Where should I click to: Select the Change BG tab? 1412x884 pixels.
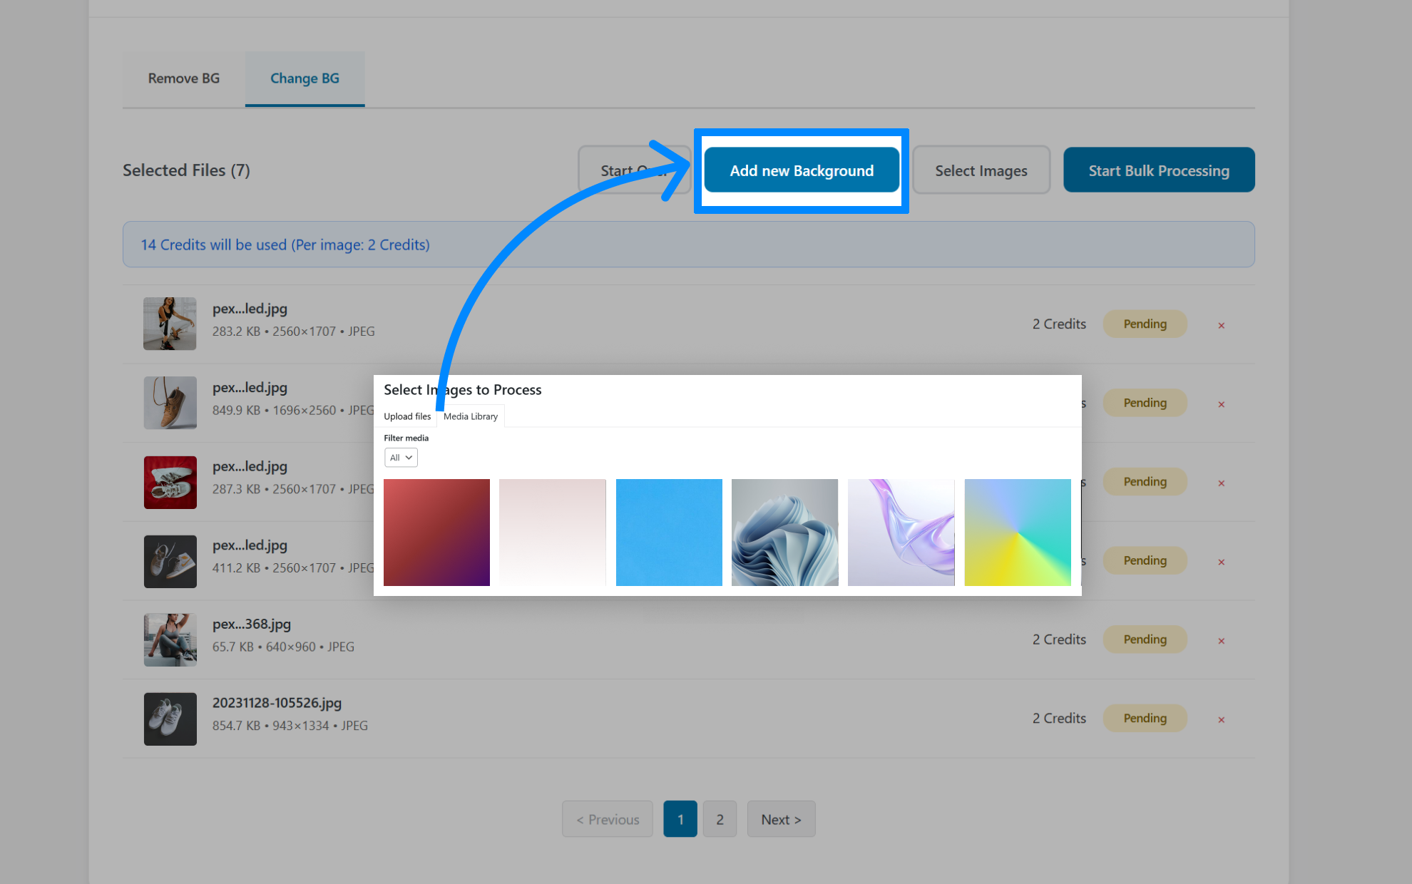click(305, 78)
